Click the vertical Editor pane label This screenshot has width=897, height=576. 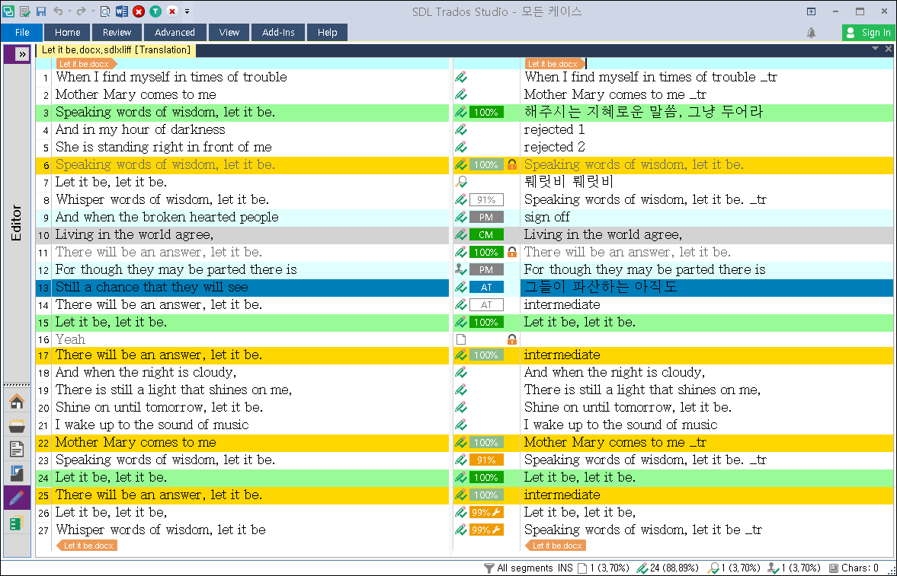click(x=17, y=223)
